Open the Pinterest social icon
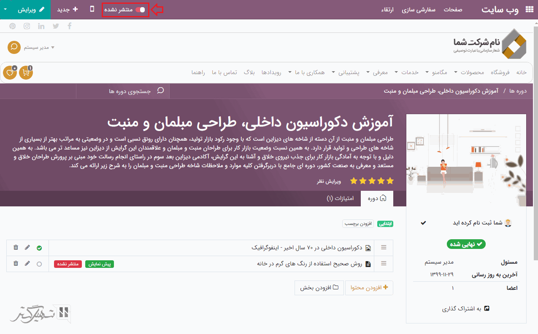Image resolution: width=538 pixels, height=334 pixels. 13,26
